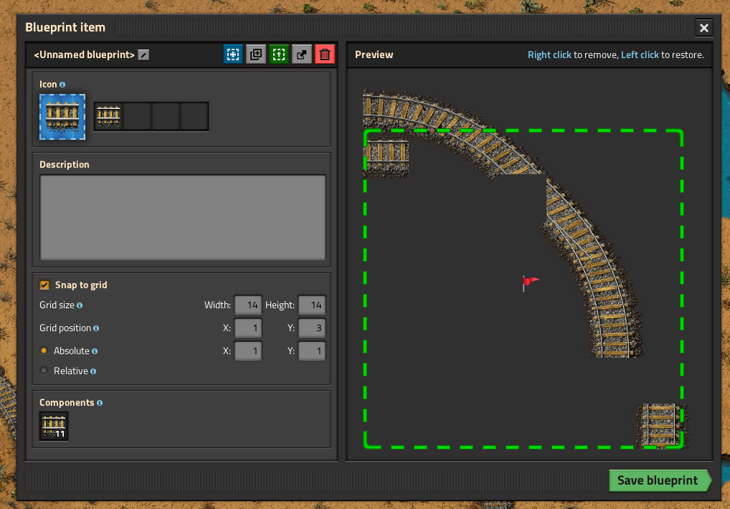Click the info icon beside Grid position
This screenshot has height=509, width=730.
pos(96,328)
